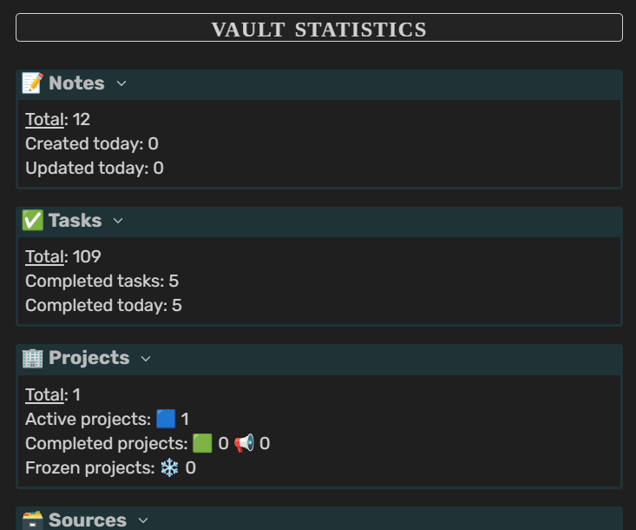This screenshot has width=636, height=530.
Task: Click the Tasks section heading text
Action: (x=75, y=221)
